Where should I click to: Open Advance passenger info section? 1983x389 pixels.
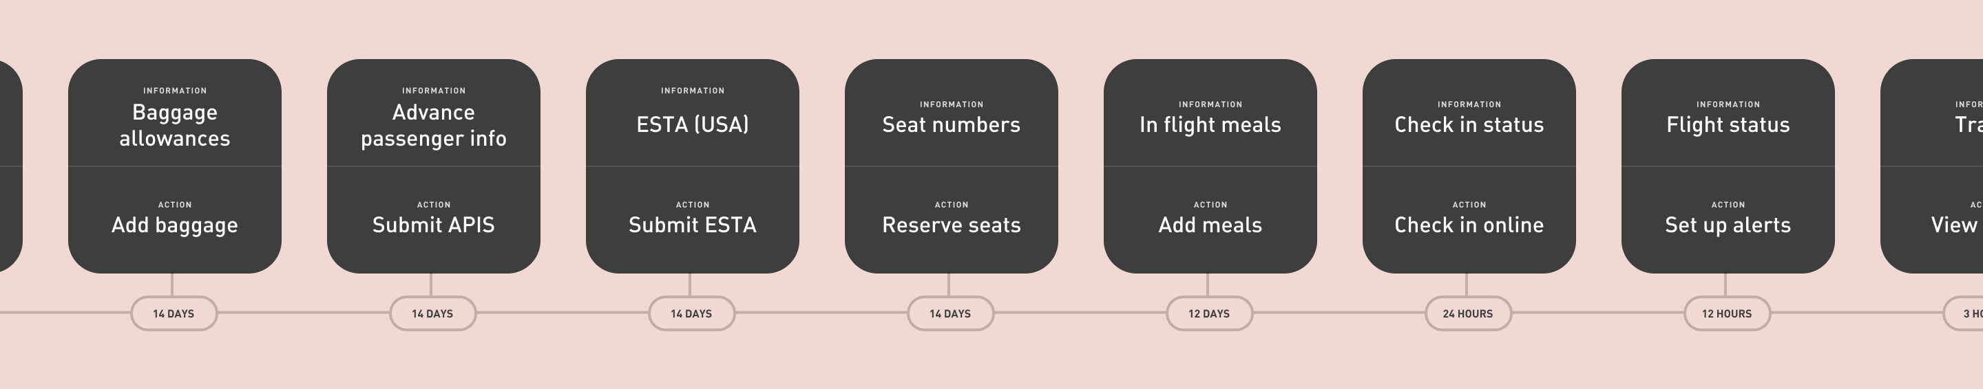coord(433,124)
